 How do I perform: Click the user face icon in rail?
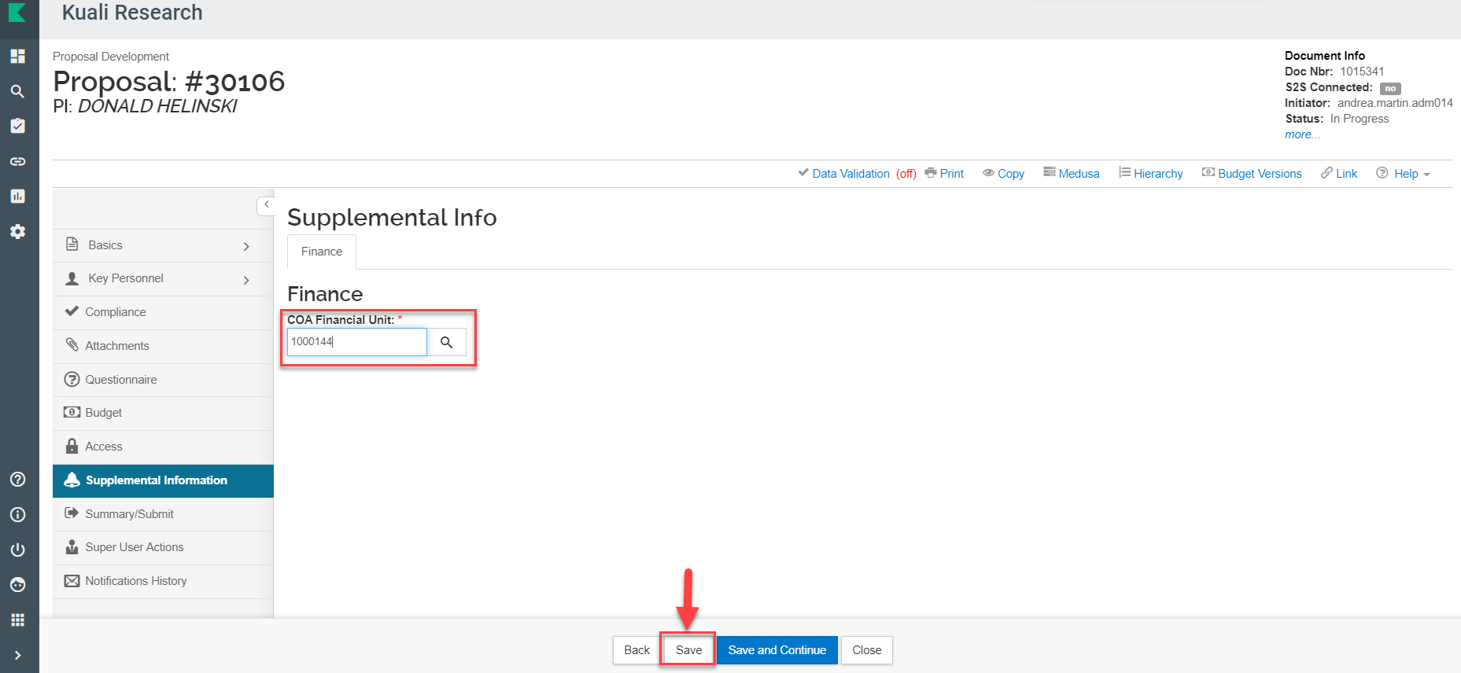[x=17, y=585]
